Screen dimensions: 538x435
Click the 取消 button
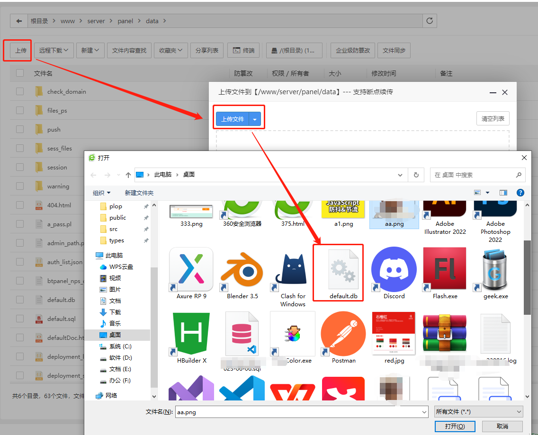502,426
